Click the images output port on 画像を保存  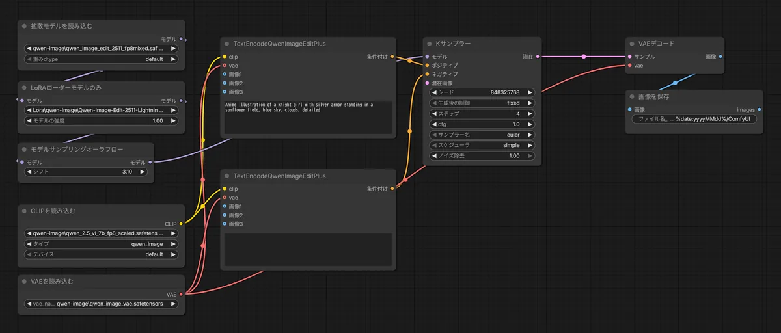click(760, 109)
